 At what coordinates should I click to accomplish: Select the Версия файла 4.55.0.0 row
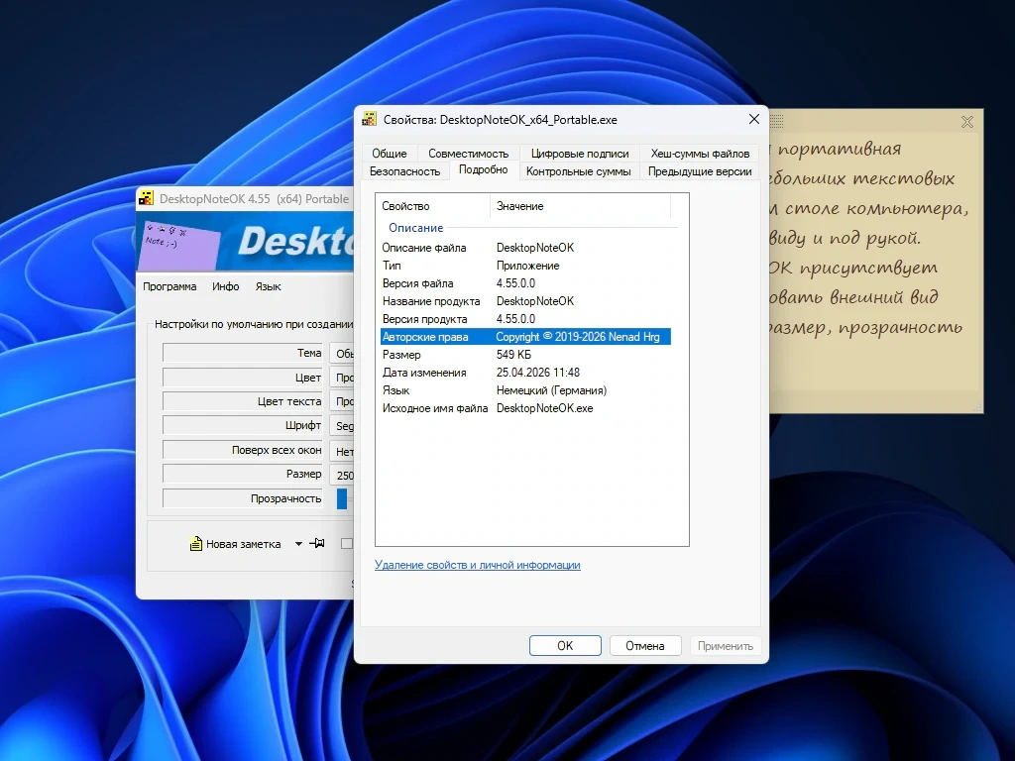(x=525, y=283)
